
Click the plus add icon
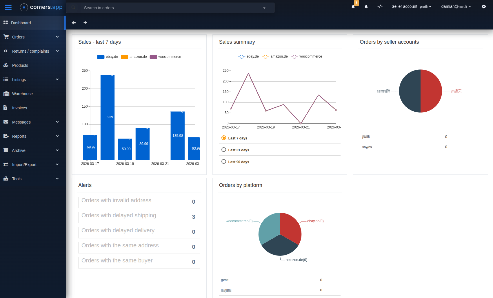tap(85, 23)
